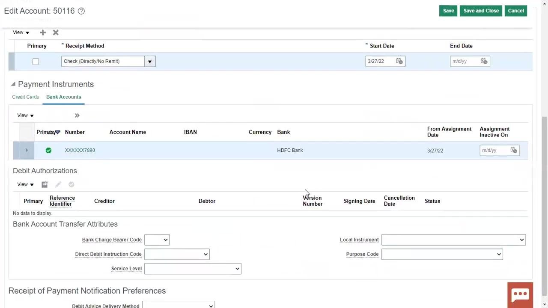
Task: Click the Debtor column header
Action: [x=207, y=201]
